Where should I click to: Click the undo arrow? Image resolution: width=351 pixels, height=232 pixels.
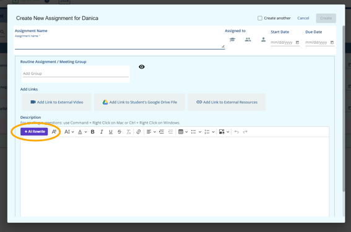[x=236, y=132]
